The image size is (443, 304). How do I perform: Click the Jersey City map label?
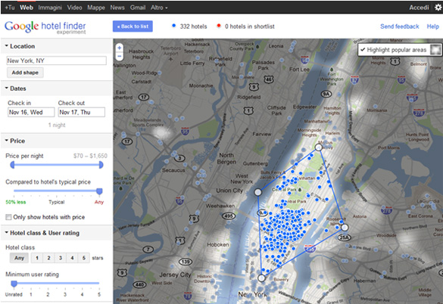coord(175,275)
